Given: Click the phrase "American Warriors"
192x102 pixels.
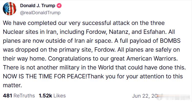Looking at the screenshot, I should (x=152, y=59).
